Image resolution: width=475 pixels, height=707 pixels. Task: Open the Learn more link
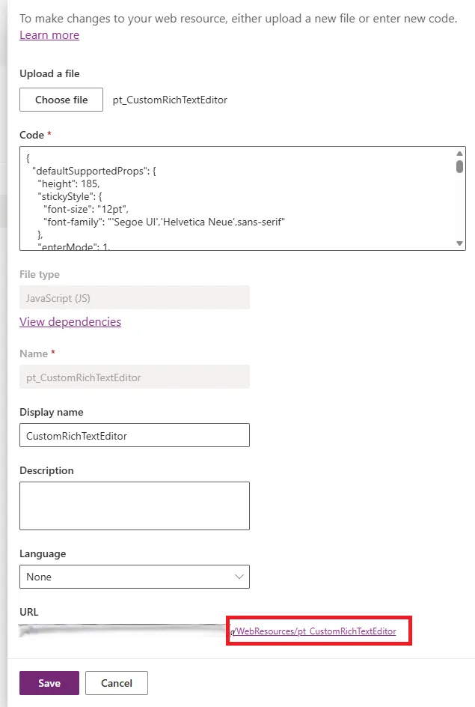point(49,35)
